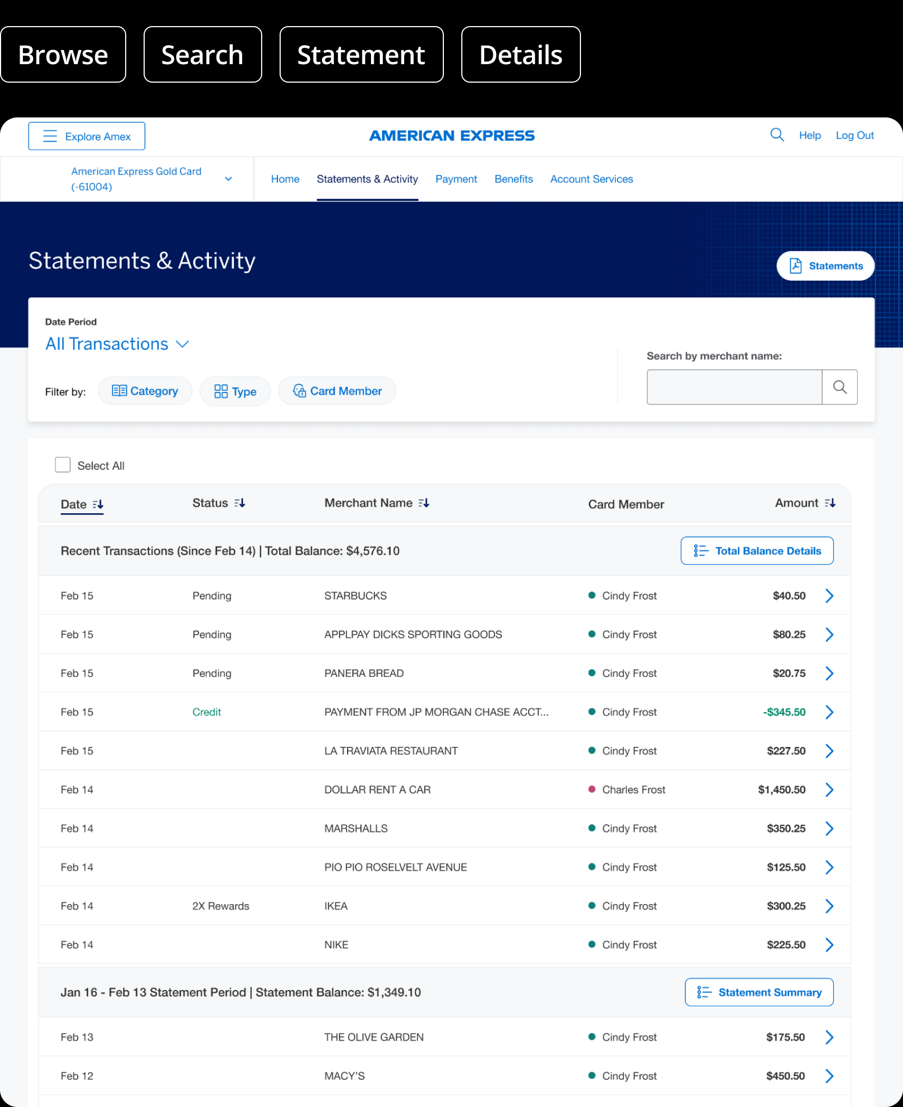Screen dimensions: 903x1107
Task: Check the Select All checkbox
Action: pyautogui.click(x=63, y=465)
